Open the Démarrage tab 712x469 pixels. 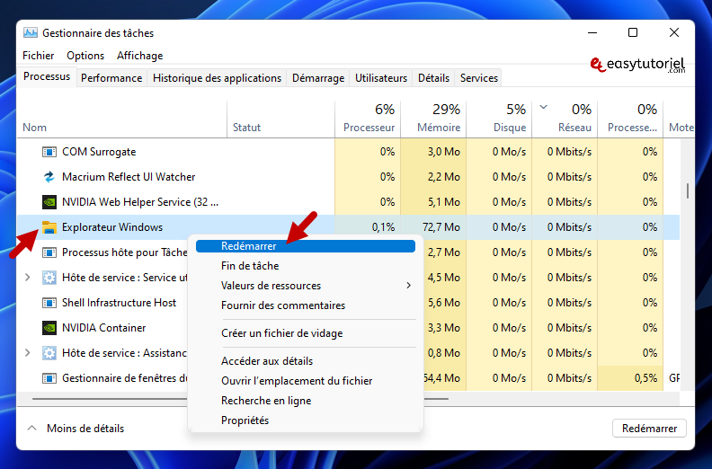318,78
